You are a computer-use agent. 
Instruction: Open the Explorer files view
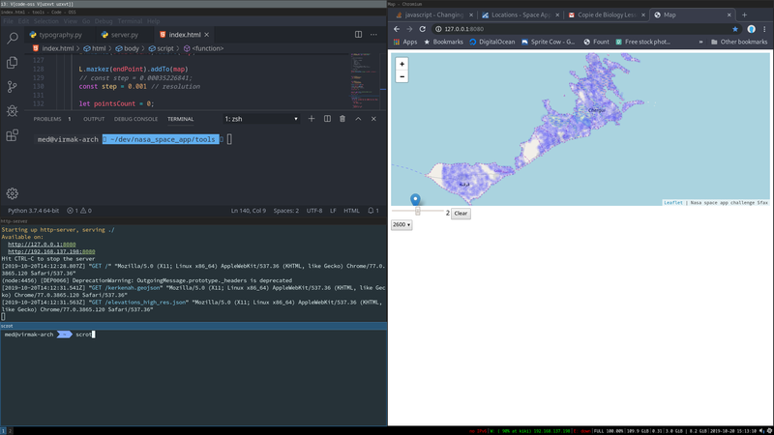click(13, 63)
